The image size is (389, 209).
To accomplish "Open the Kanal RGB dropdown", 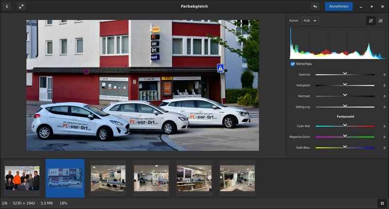I will click(x=310, y=21).
